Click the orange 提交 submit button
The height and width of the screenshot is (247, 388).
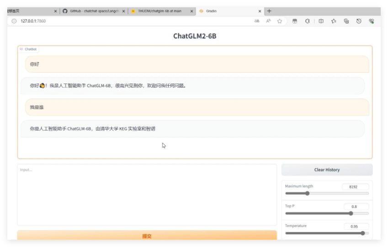pos(147,236)
